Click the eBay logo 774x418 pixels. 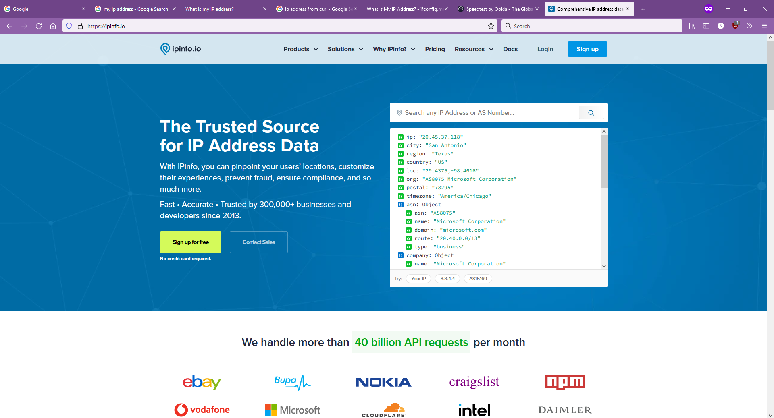(x=202, y=382)
